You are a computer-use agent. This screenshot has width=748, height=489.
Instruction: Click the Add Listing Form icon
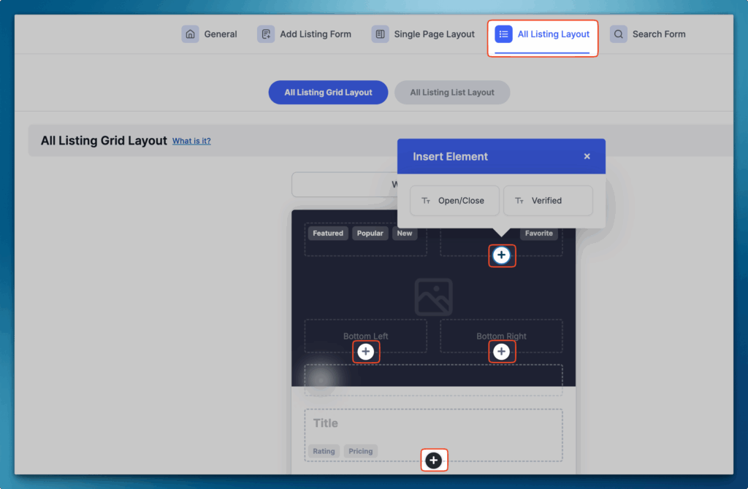pos(266,34)
